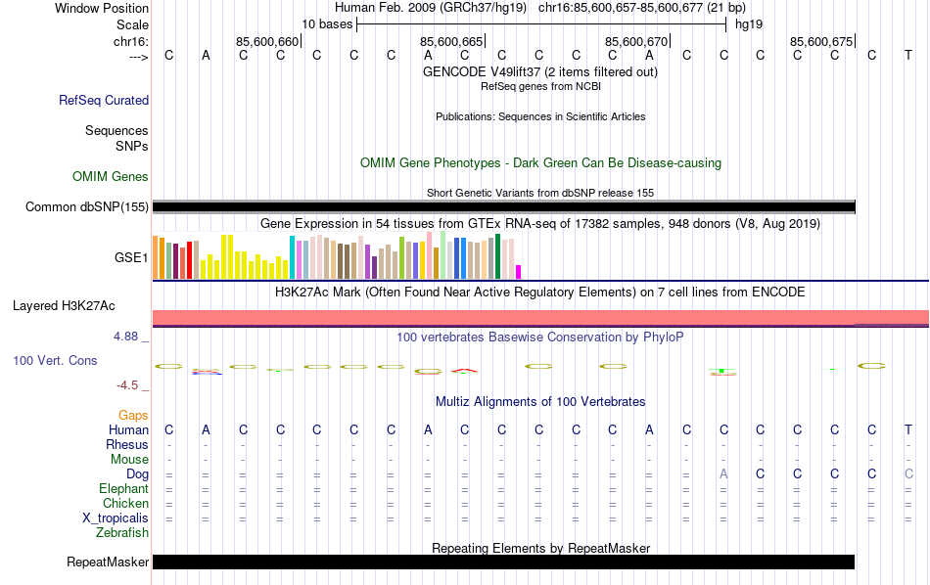Click the '10 bases' scale bar
This screenshot has height=585, width=930.
pyautogui.click(x=541, y=24)
